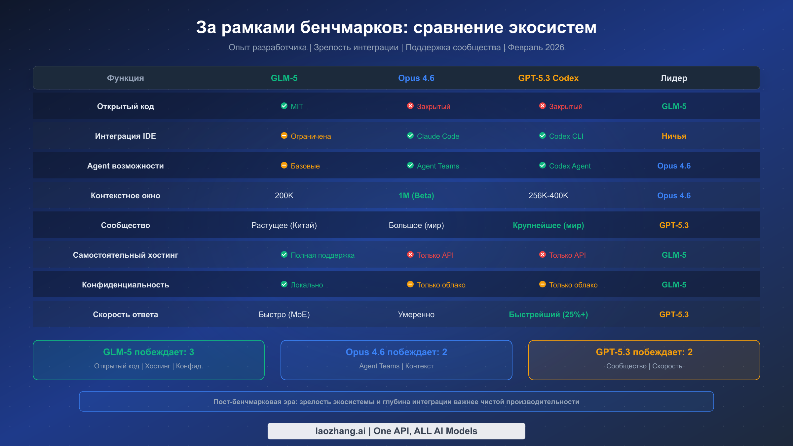Click the laozhang.ai banner link

(x=396, y=431)
